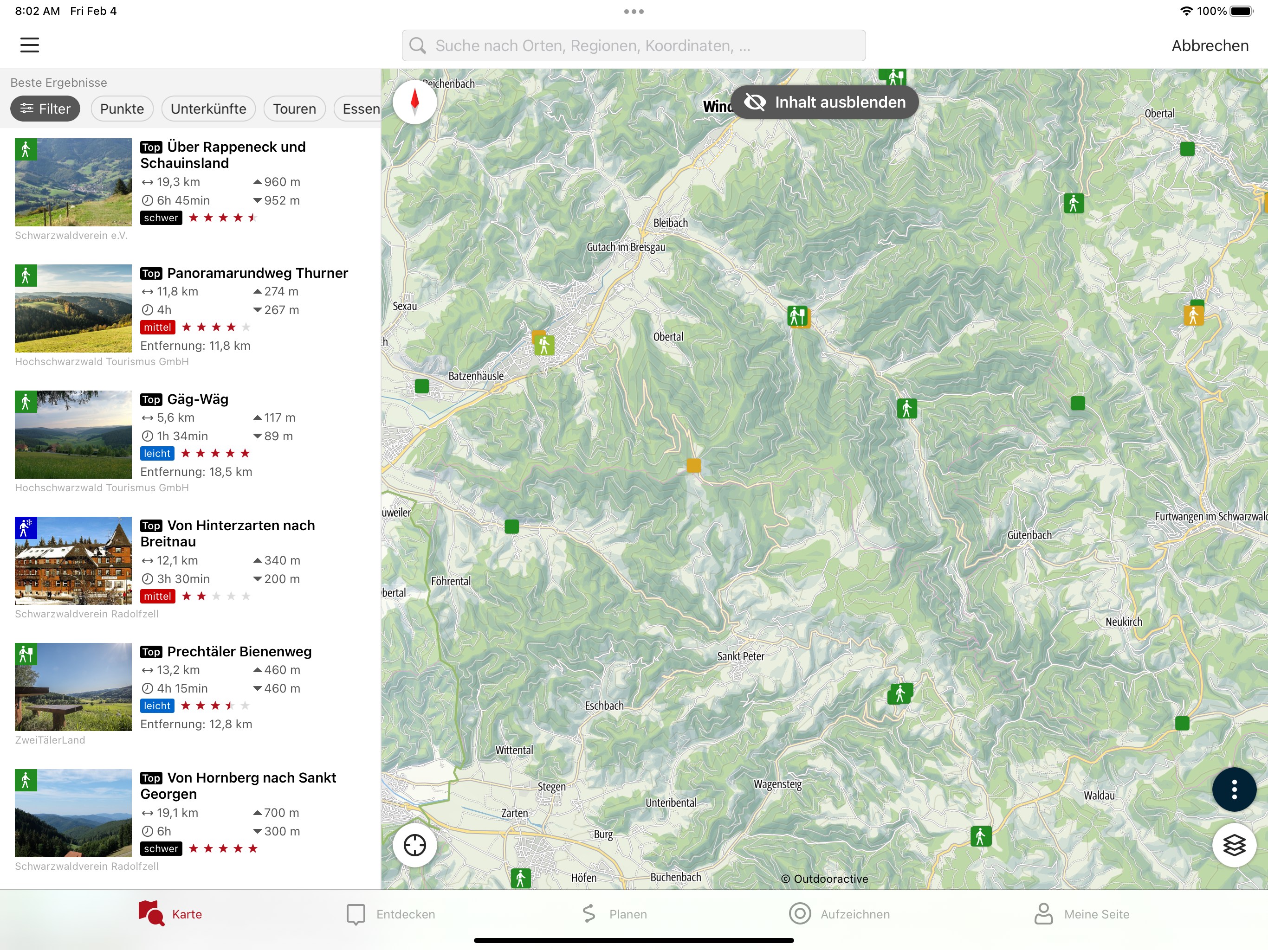1268x950 pixels.
Task: Open the map layers stack button
Action: tap(1234, 845)
